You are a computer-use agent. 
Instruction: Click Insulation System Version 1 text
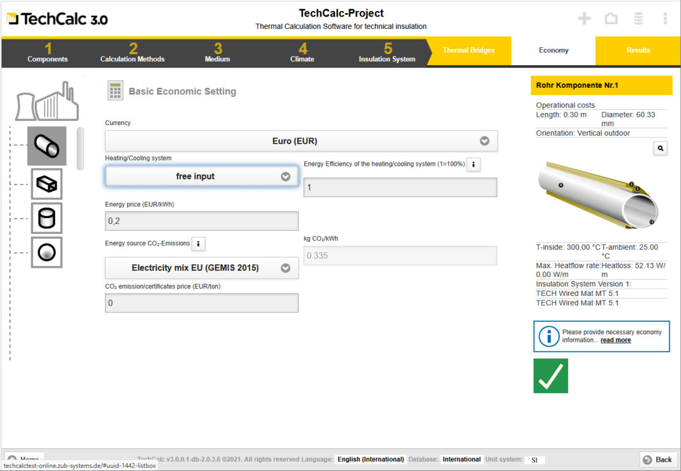click(583, 284)
